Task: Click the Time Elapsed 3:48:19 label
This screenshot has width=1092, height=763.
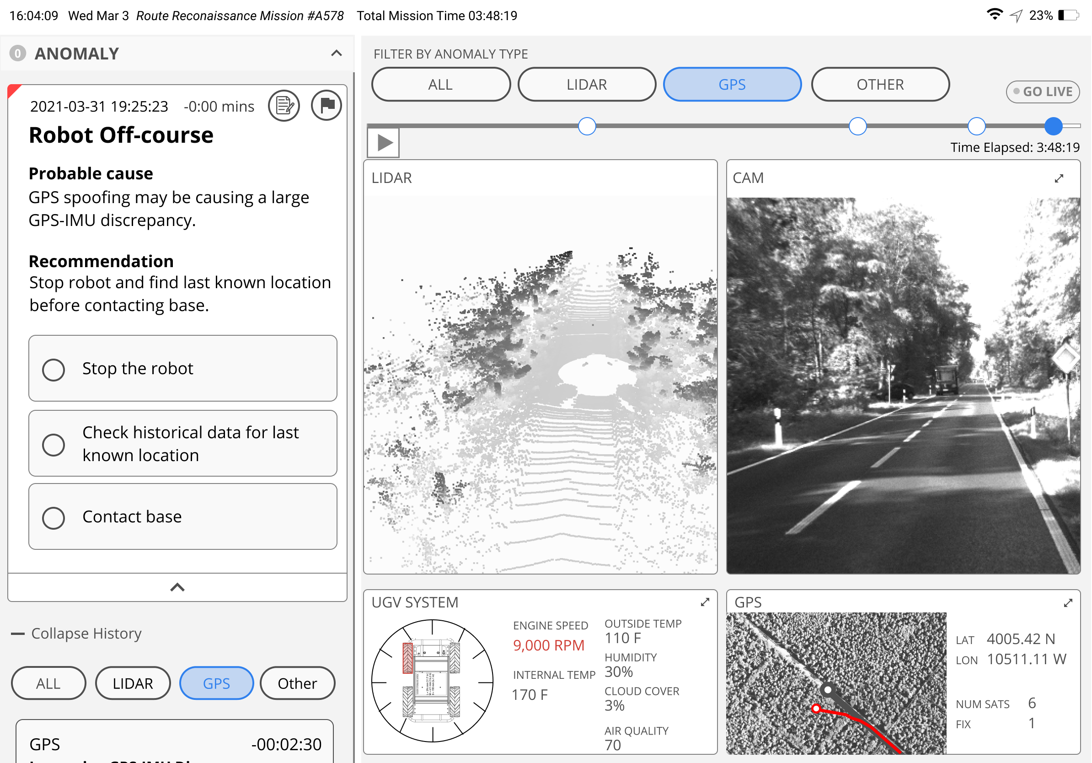Action: (1014, 147)
